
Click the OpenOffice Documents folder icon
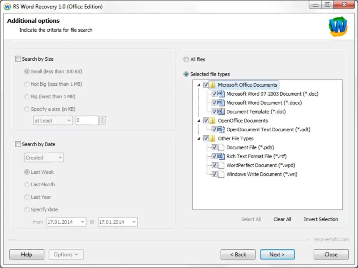212,121
